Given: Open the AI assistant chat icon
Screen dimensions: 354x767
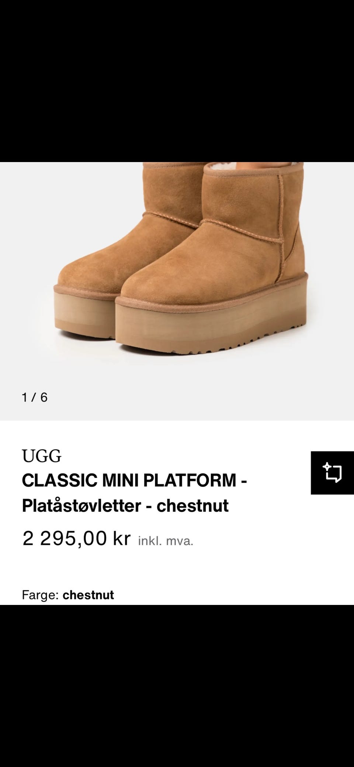Looking at the screenshot, I should click(332, 472).
